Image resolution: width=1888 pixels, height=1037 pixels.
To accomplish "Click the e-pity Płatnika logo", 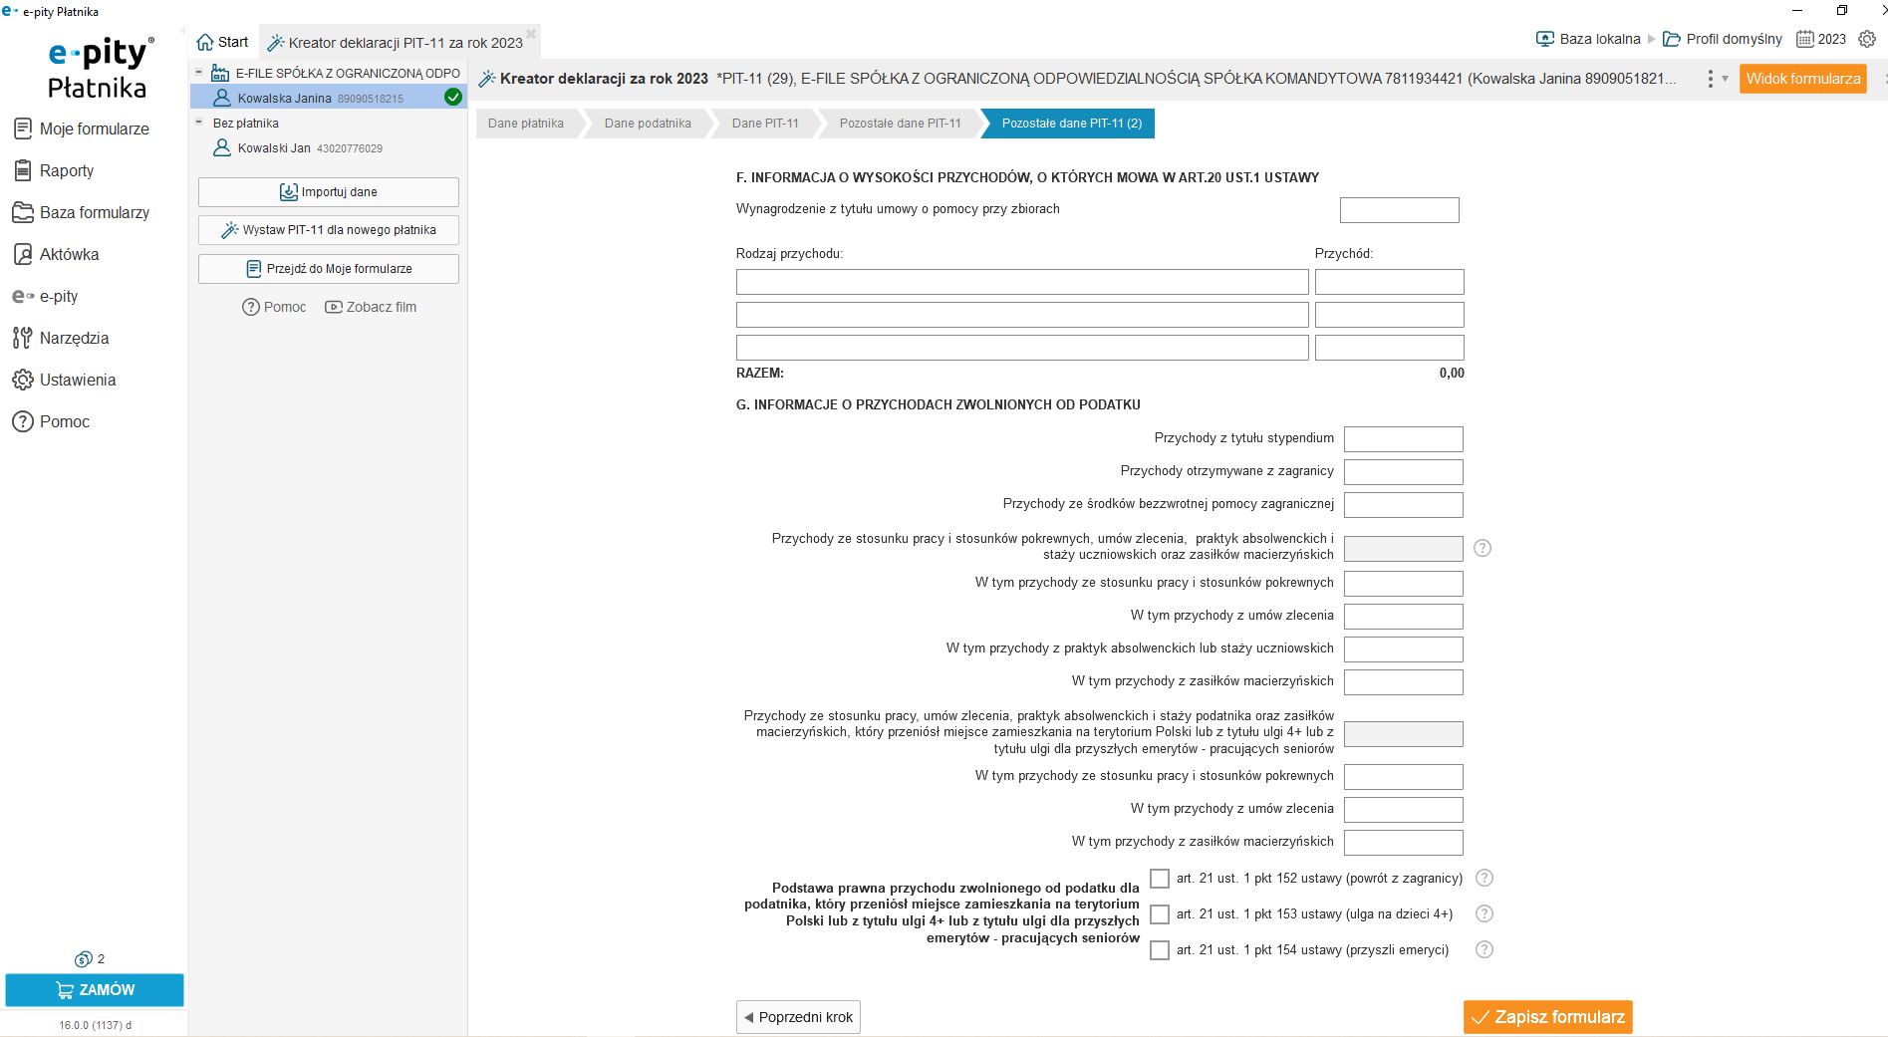I will click(100, 68).
